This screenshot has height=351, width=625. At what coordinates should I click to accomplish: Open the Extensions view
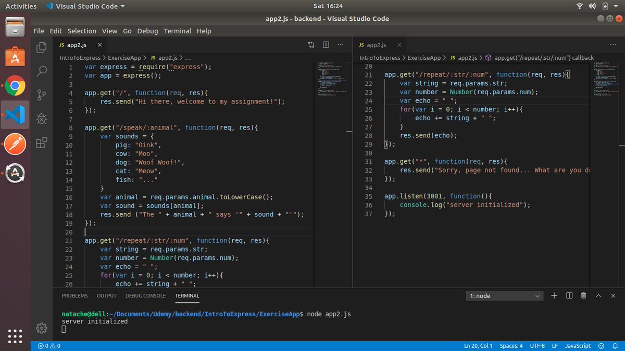42,142
